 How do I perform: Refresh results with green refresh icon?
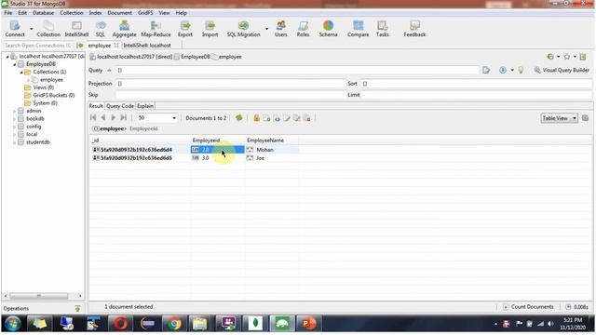(238, 118)
